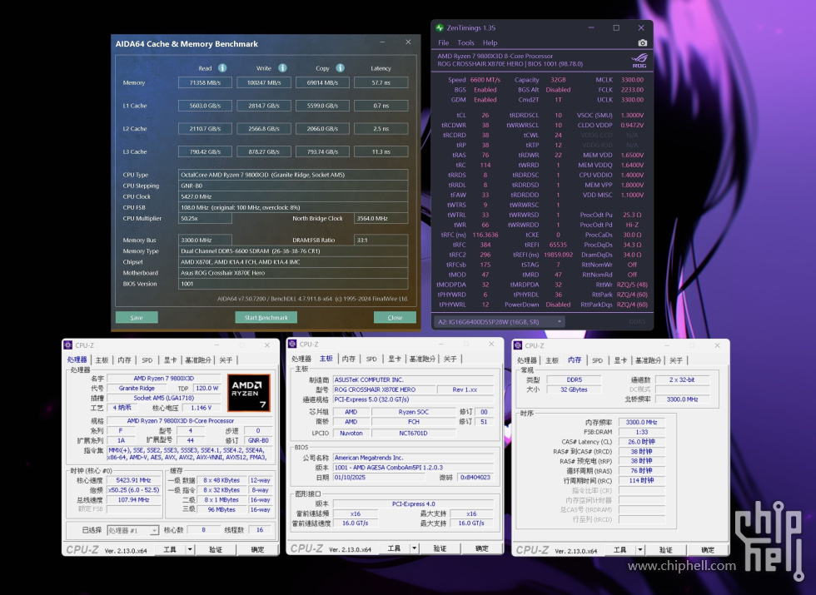The image size is (816, 595).
Task: Switch to 处理器 tab in right CPU-Z window
Action: pyautogui.click(x=526, y=360)
